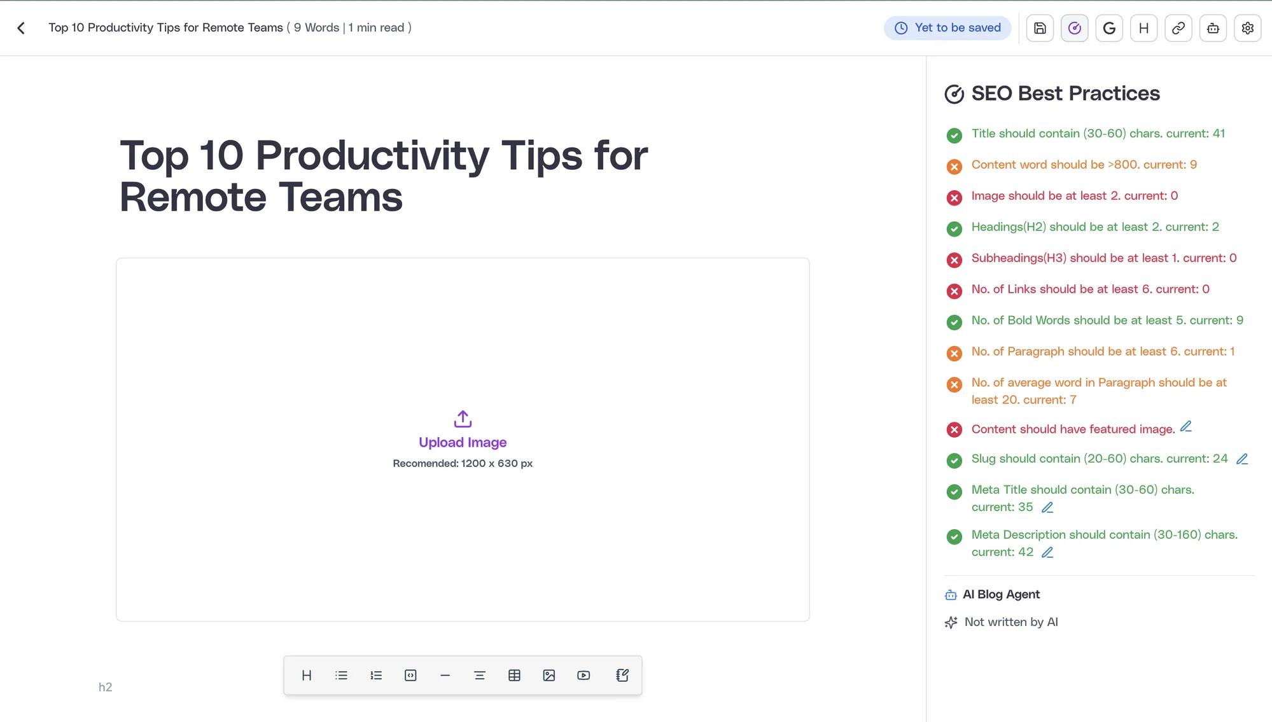Edit Meta Description via pencil icon
Viewport: 1272px width, 722px height.
(1047, 553)
